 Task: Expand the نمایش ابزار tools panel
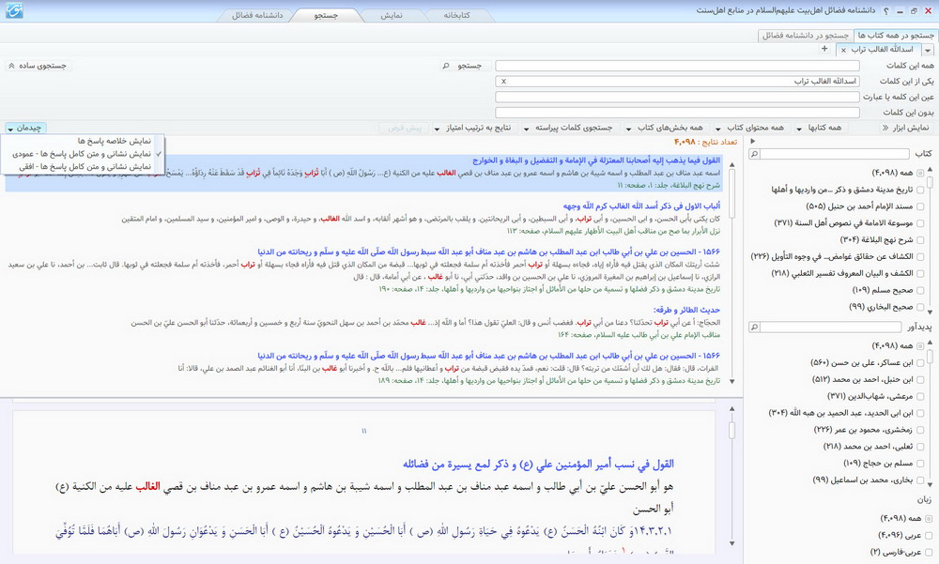pyautogui.click(x=906, y=128)
